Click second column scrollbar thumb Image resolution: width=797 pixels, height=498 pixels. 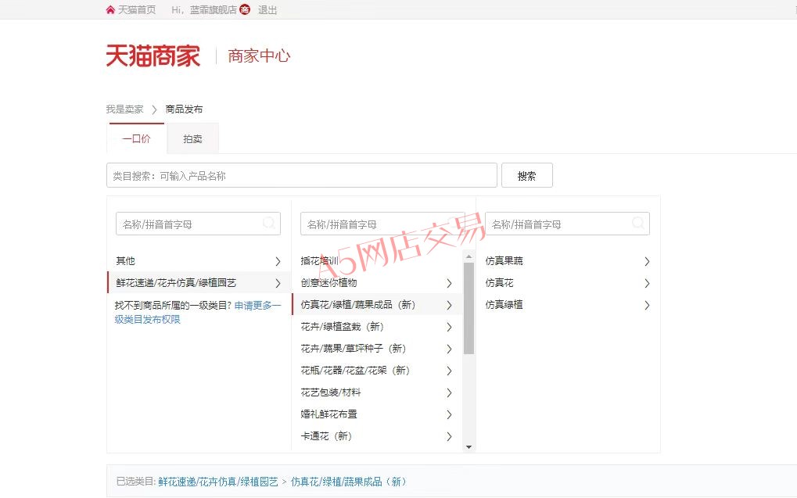[x=469, y=308]
